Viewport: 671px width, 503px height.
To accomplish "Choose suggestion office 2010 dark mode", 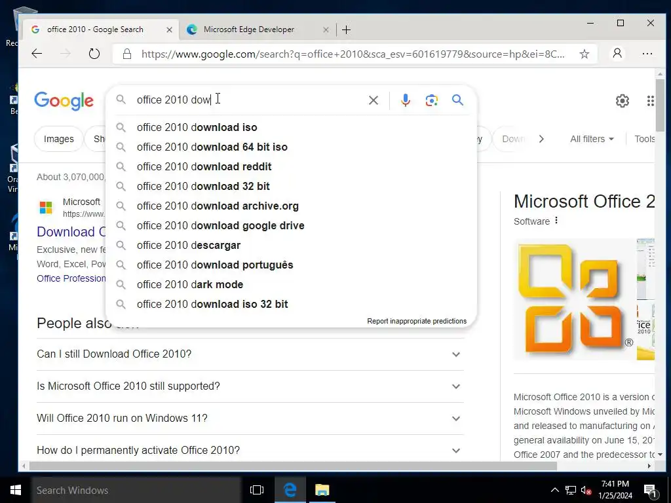I will click(291, 285).
